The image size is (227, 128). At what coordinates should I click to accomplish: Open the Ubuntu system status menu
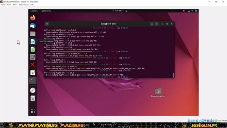coord(192,11)
